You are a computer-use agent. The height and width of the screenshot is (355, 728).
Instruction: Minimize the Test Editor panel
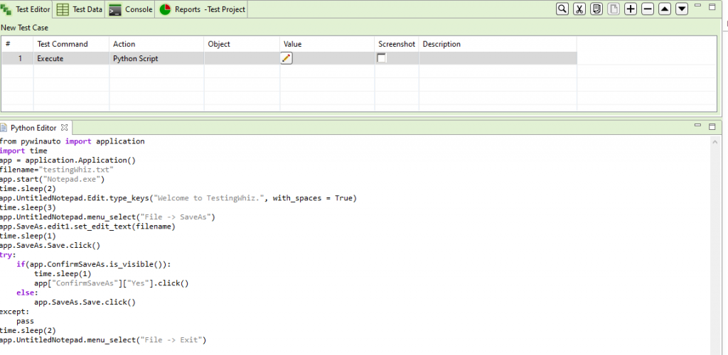pyautogui.click(x=697, y=6)
